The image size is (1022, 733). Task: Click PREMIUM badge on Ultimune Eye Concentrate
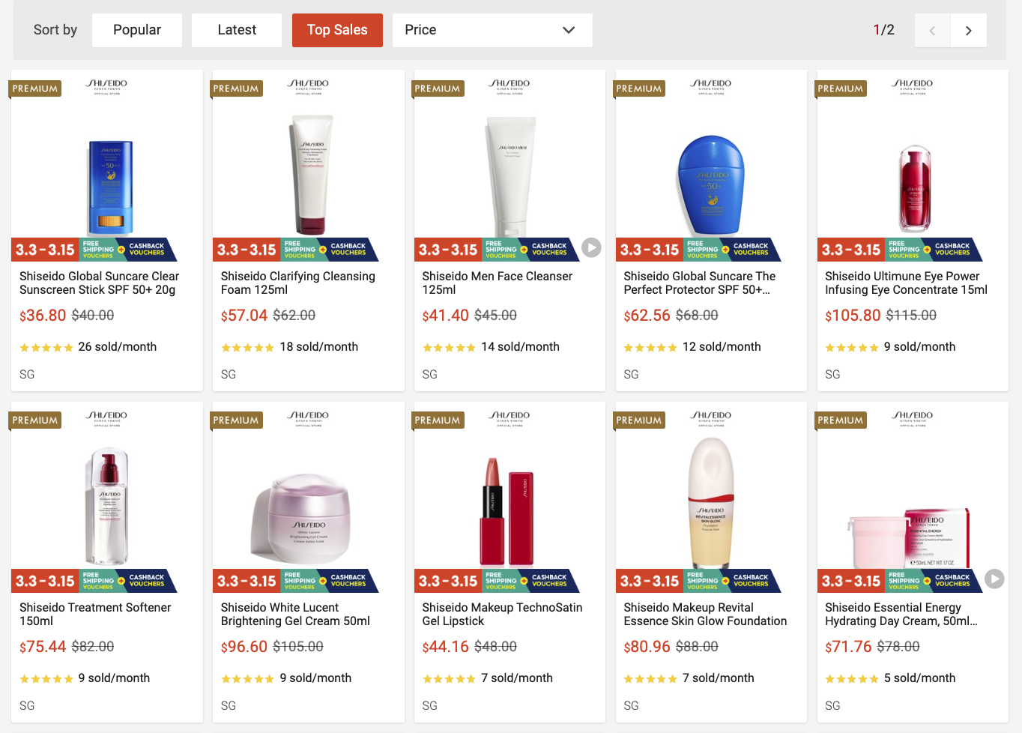[840, 88]
